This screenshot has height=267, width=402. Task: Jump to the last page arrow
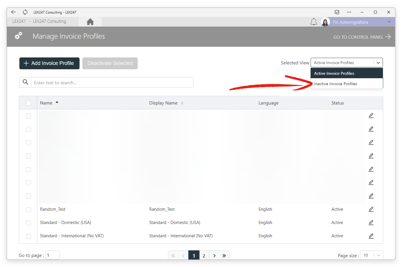tap(224, 256)
